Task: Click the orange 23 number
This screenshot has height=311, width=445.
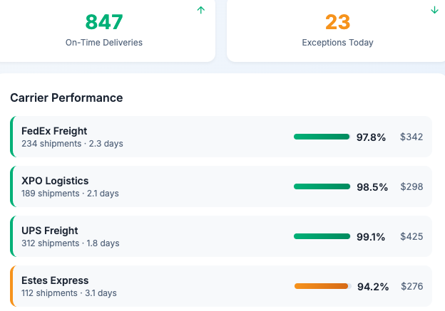Action: point(338,22)
